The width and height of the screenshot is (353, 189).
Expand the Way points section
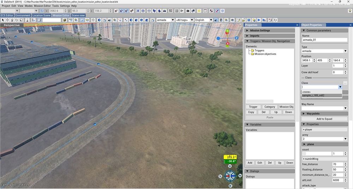point(324,114)
